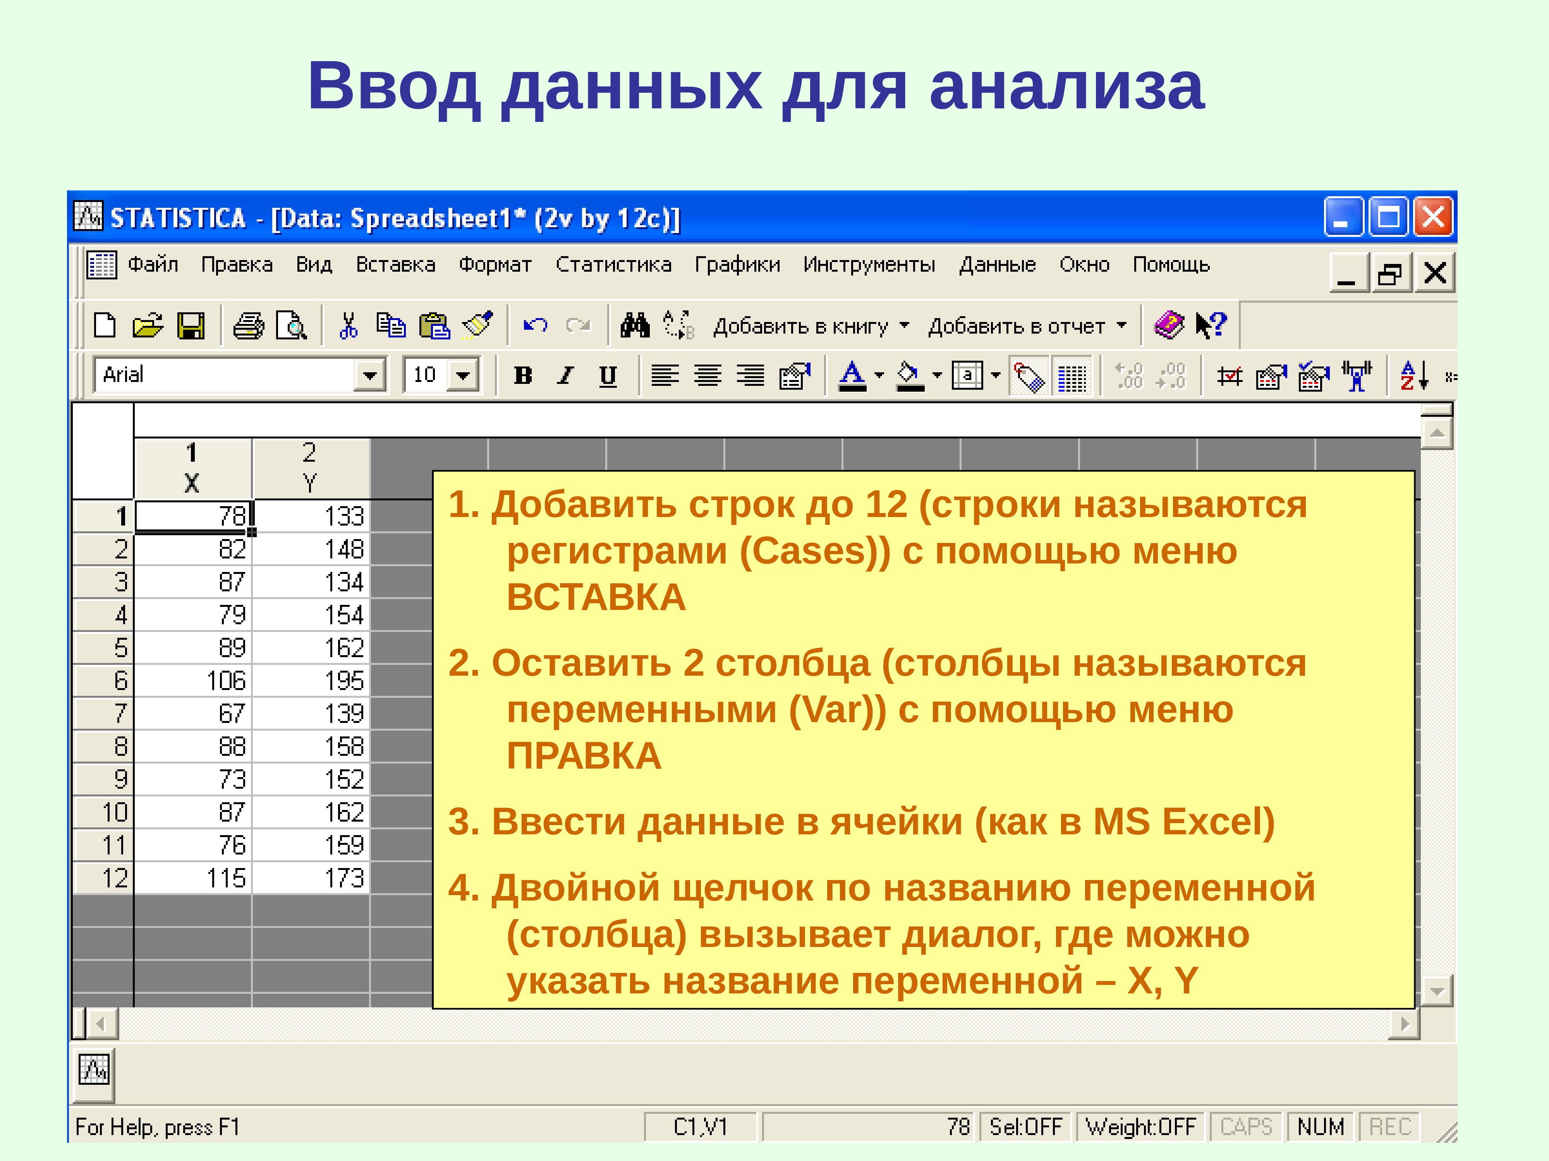
Task: Select the Y variable column header
Action: click(309, 469)
